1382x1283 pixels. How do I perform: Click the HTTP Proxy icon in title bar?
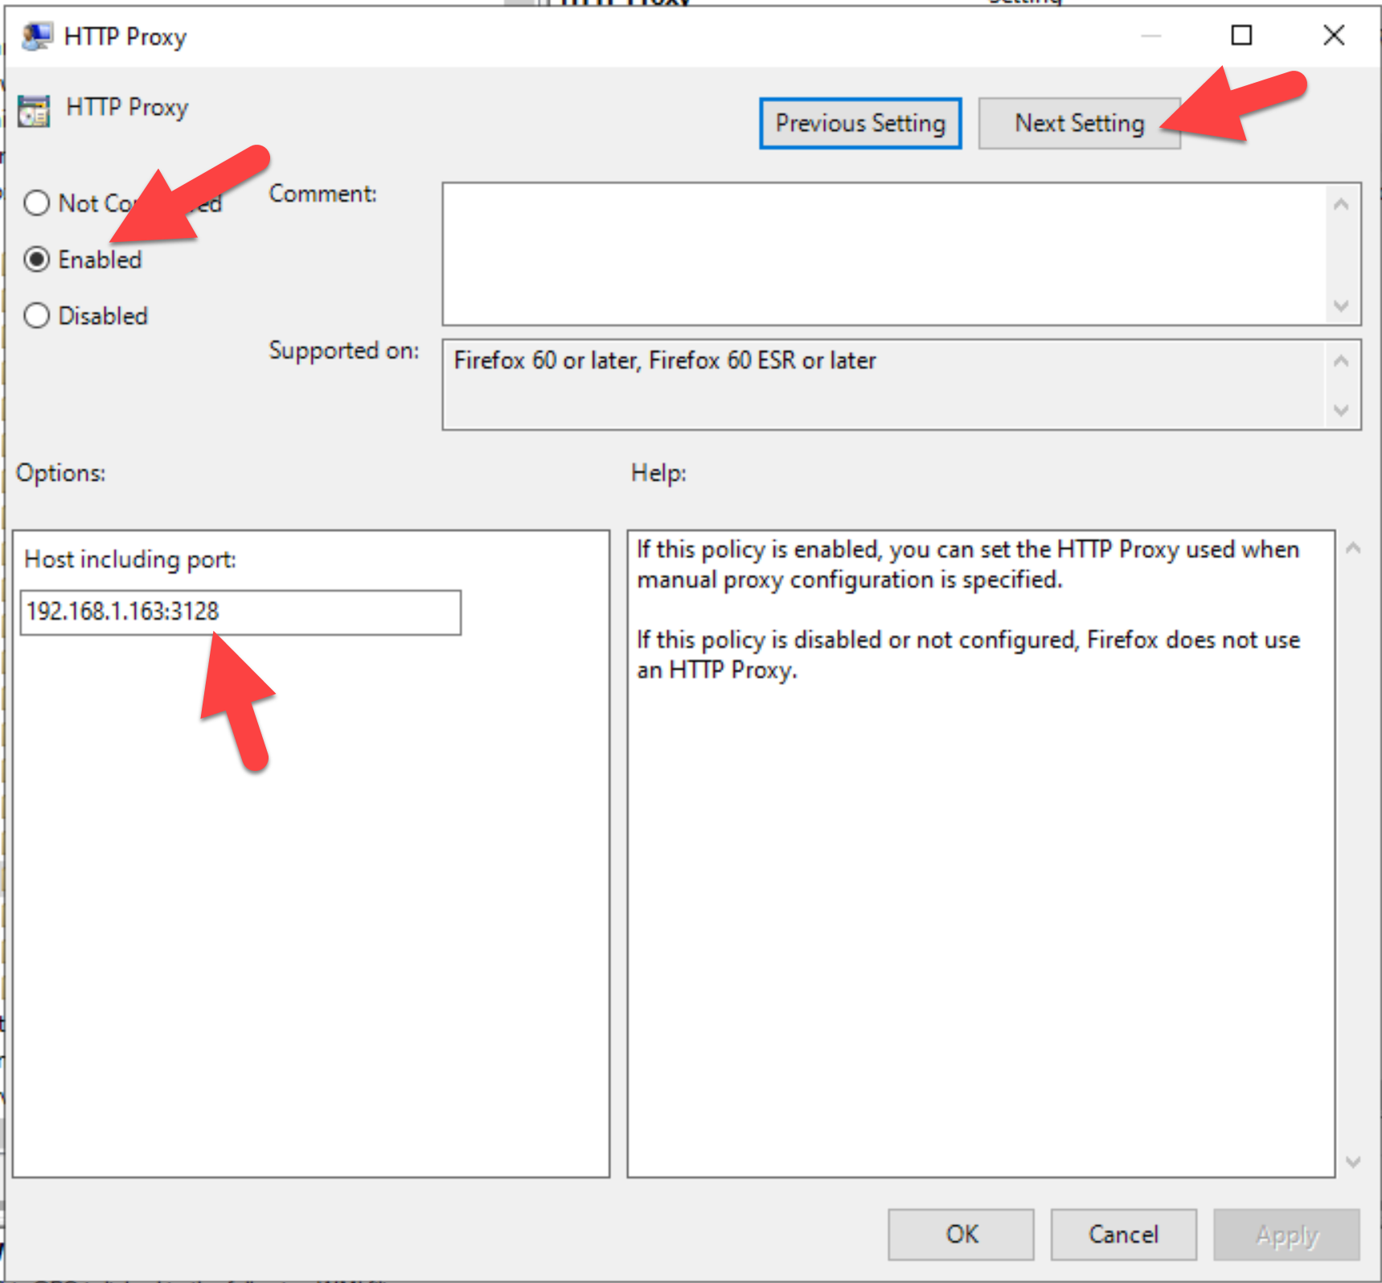click(x=35, y=35)
